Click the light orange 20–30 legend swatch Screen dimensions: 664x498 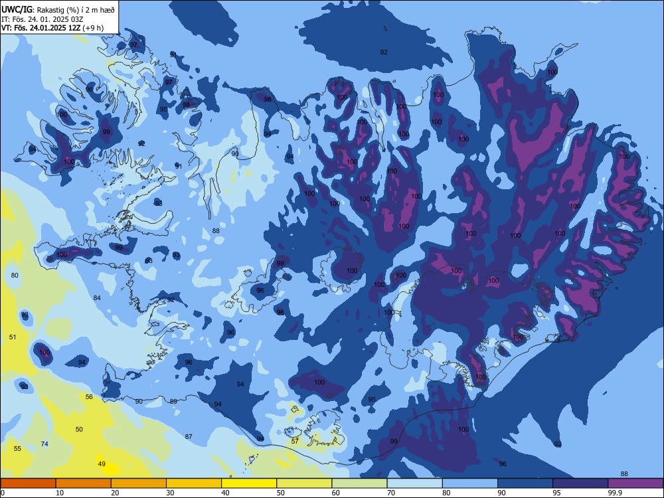tap(139, 483)
